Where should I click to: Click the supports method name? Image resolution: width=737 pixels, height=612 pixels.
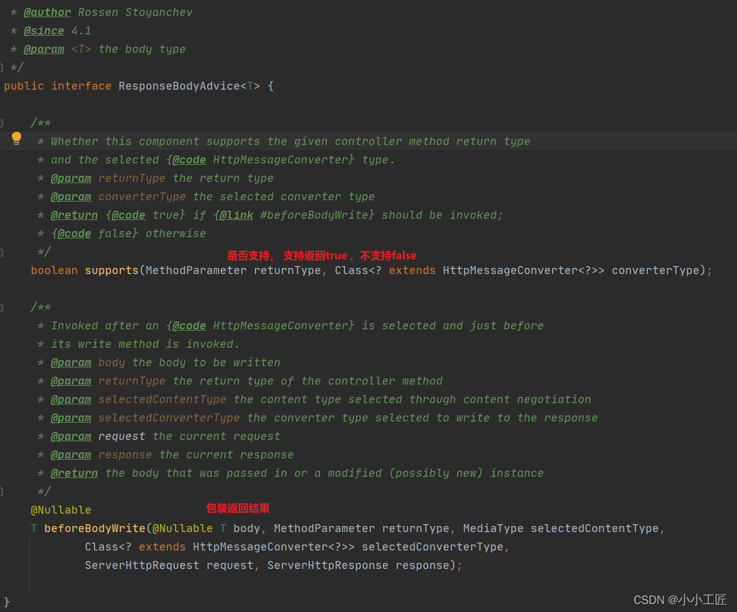112,270
